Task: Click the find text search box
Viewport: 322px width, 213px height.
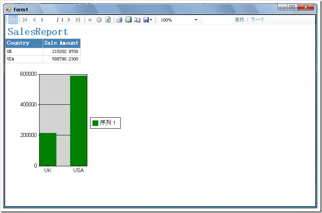Action: tap(217, 20)
